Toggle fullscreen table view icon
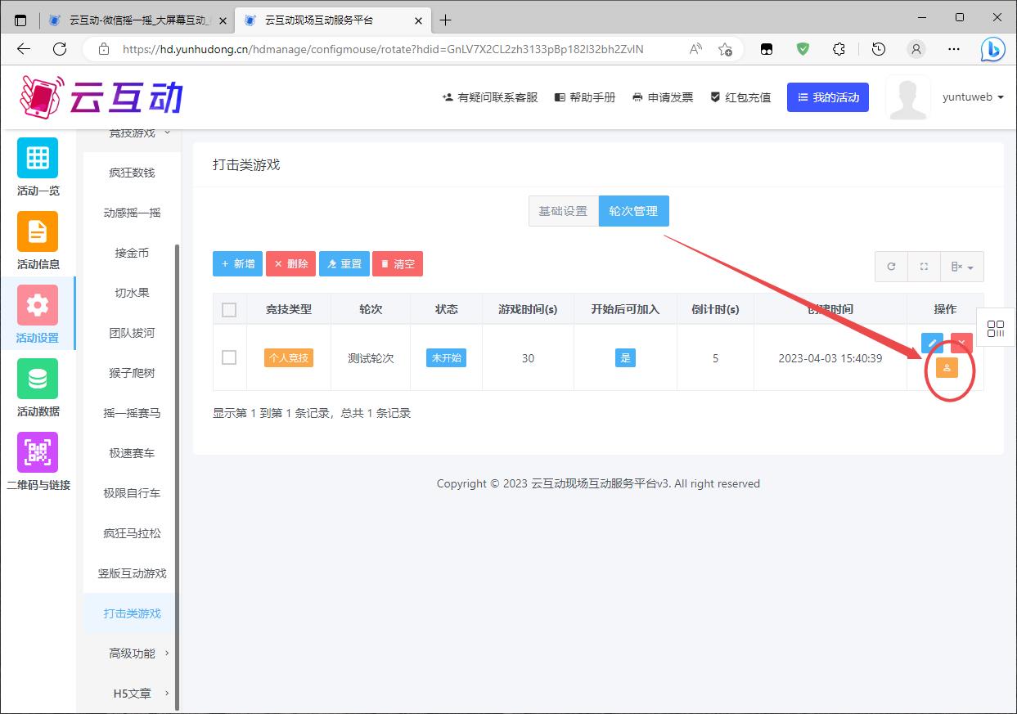 click(925, 267)
